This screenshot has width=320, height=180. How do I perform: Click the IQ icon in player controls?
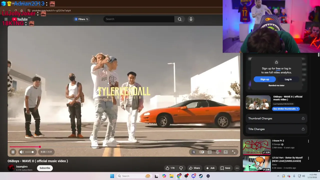[193, 152]
